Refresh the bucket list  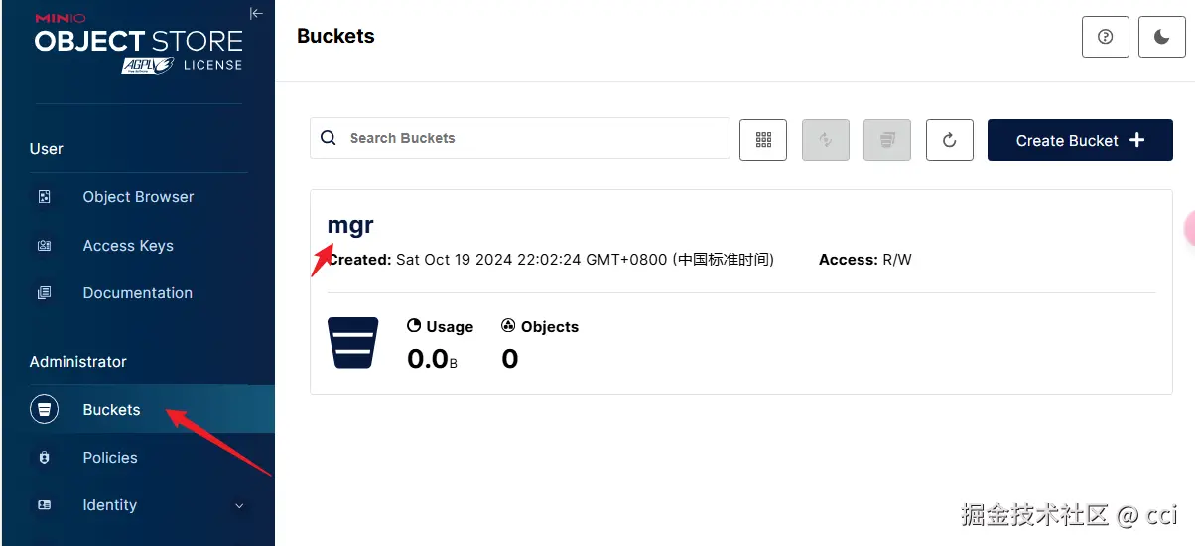tap(949, 140)
